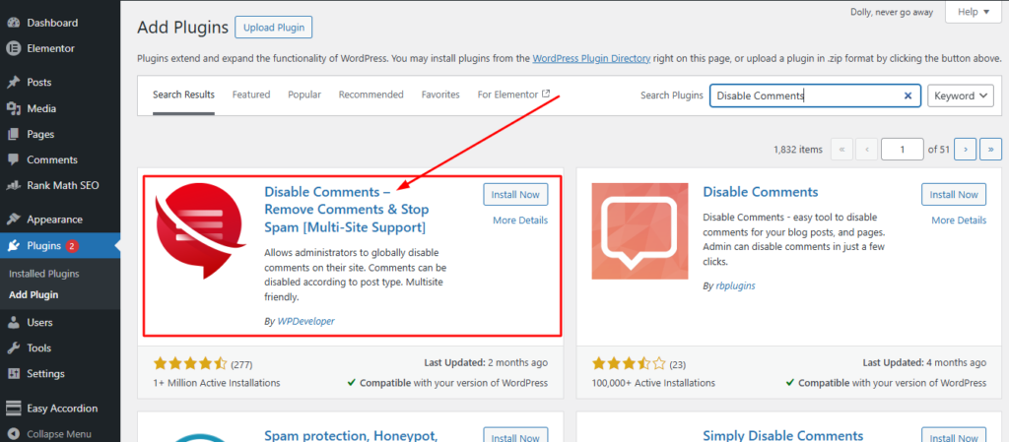1009x442 pixels.
Task: Click the orange rbplugins Disable Comments logo
Action: tap(639, 231)
